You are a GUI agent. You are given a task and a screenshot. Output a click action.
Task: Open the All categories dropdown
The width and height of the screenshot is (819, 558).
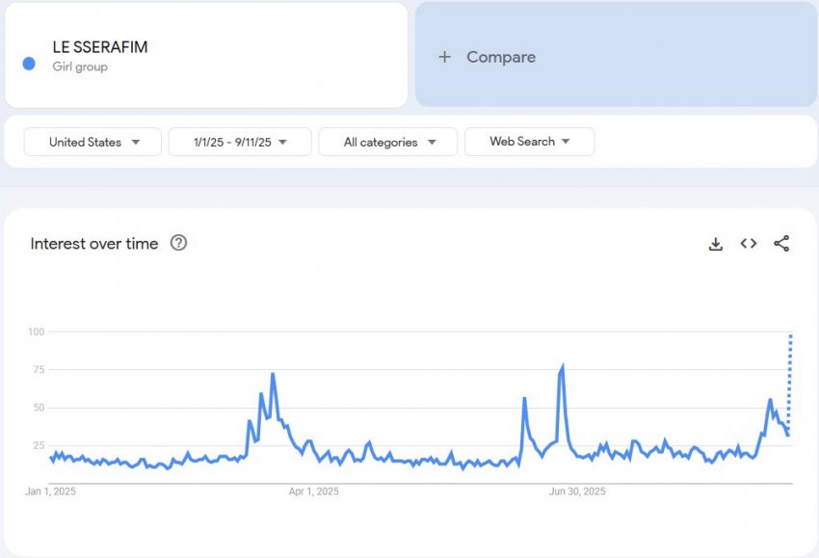pyautogui.click(x=388, y=142)
